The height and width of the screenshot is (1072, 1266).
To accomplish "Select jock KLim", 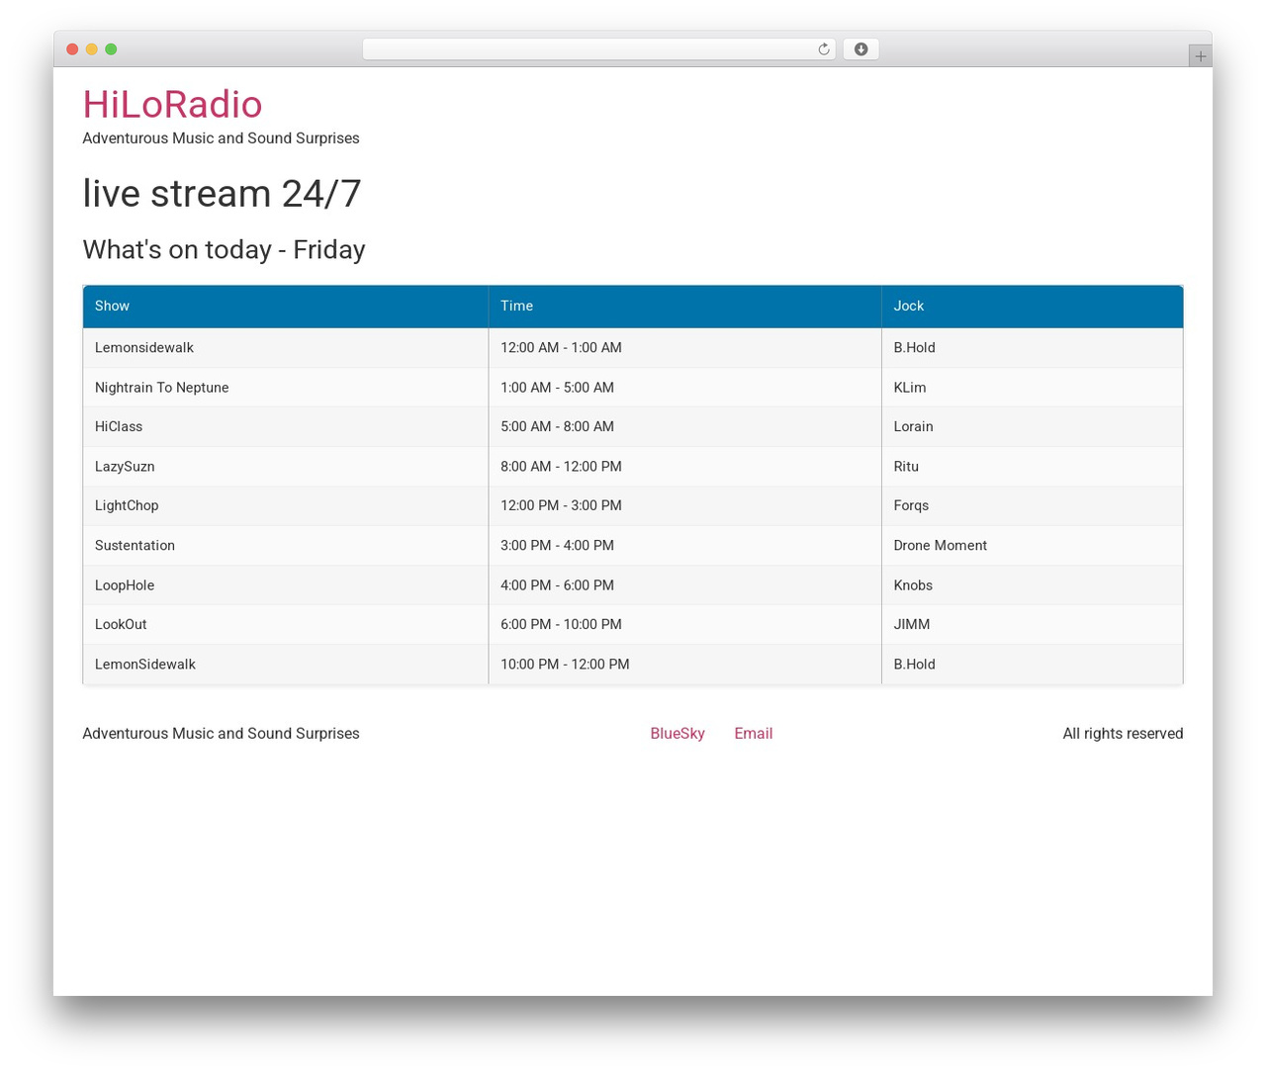I will pos(910,388).
